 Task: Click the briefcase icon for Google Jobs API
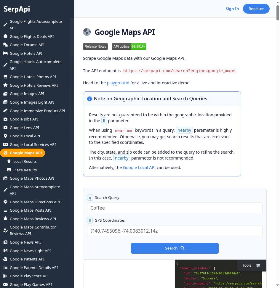click(6, 119)
